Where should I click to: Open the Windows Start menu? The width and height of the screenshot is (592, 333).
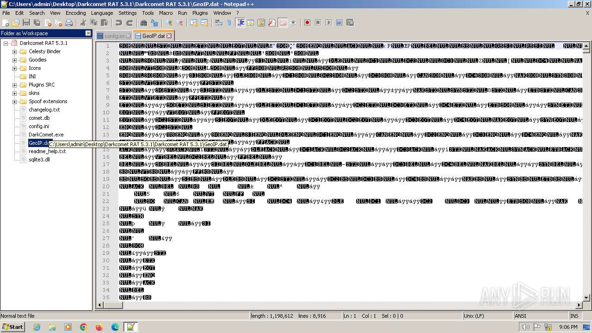point(12,327)
